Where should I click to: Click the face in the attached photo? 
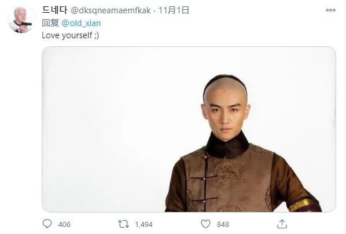click(x=225, y=116)
